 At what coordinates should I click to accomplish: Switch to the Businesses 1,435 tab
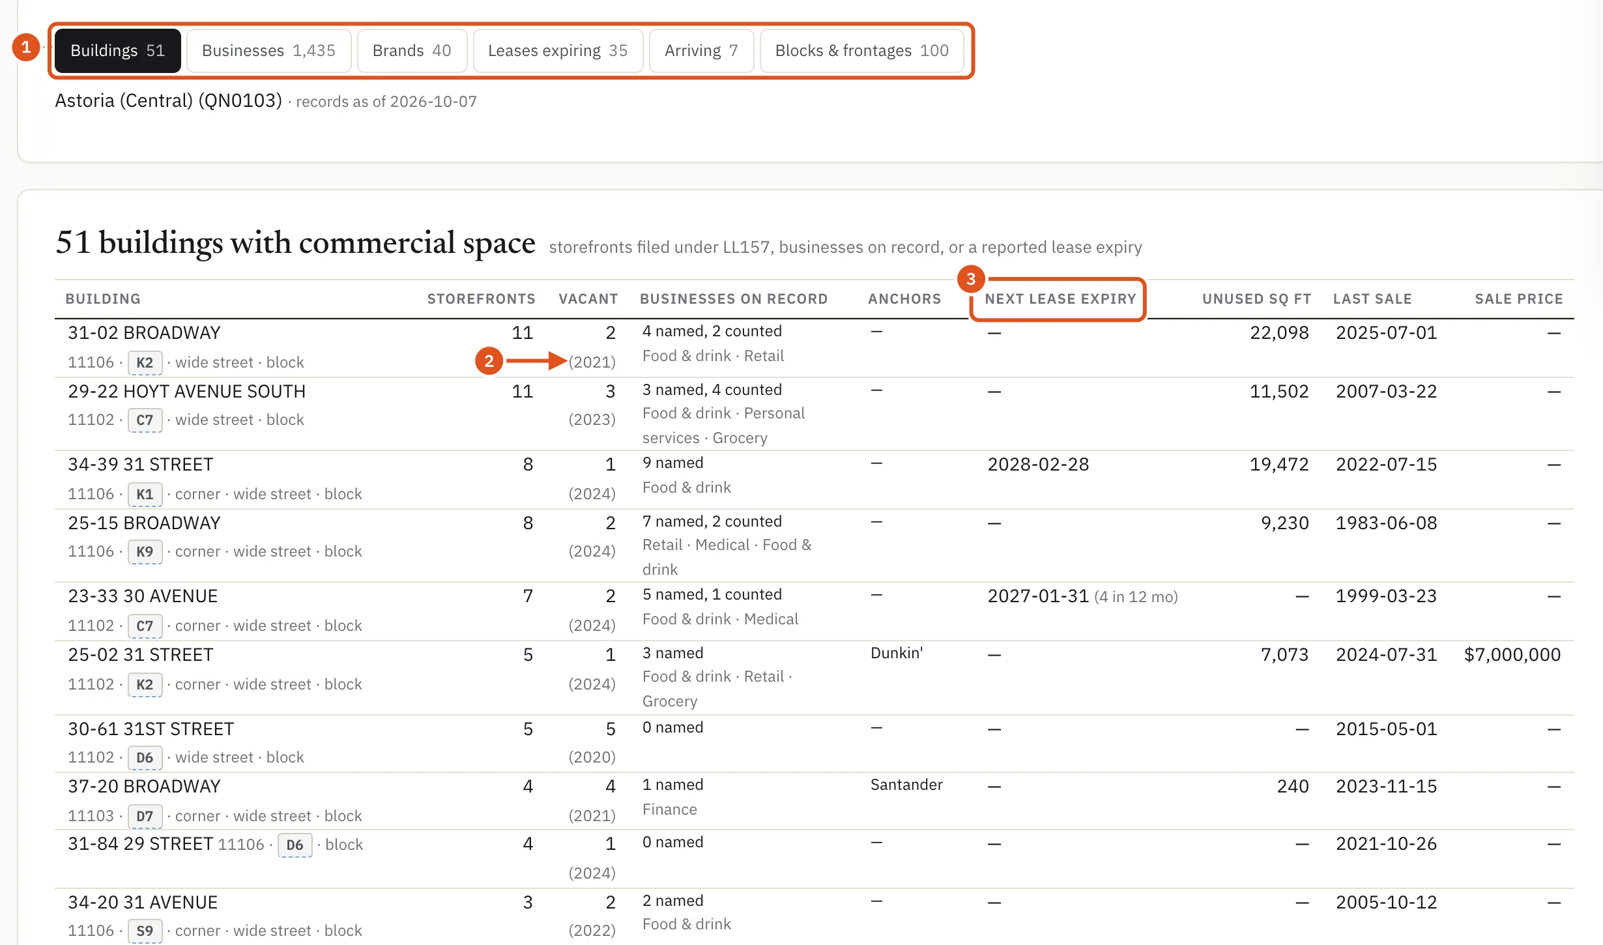pos(268,51)
